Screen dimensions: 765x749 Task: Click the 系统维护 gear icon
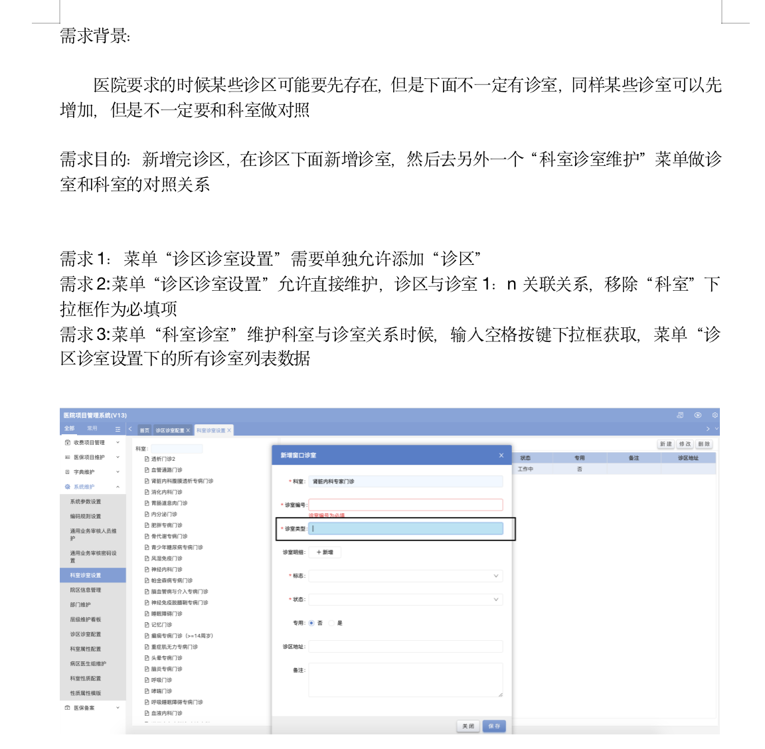click(x=67, y=487)
